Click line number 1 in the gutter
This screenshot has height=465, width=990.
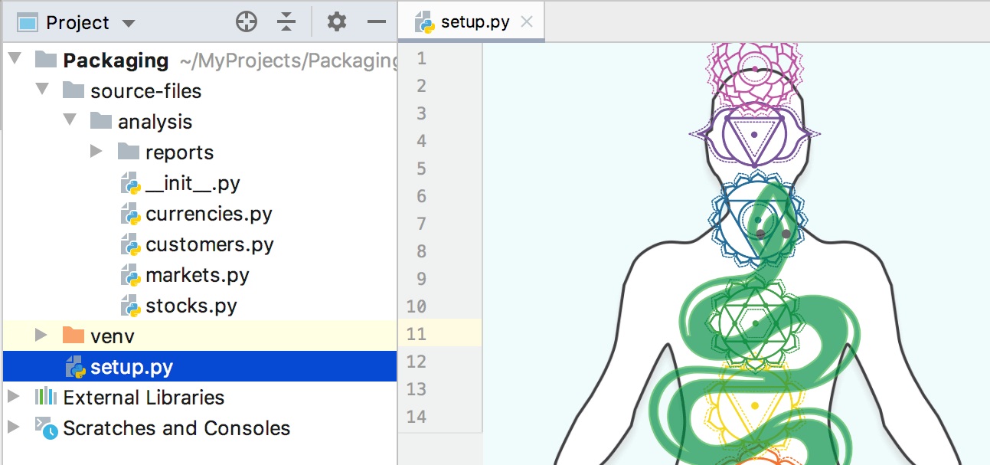(421, 58)
